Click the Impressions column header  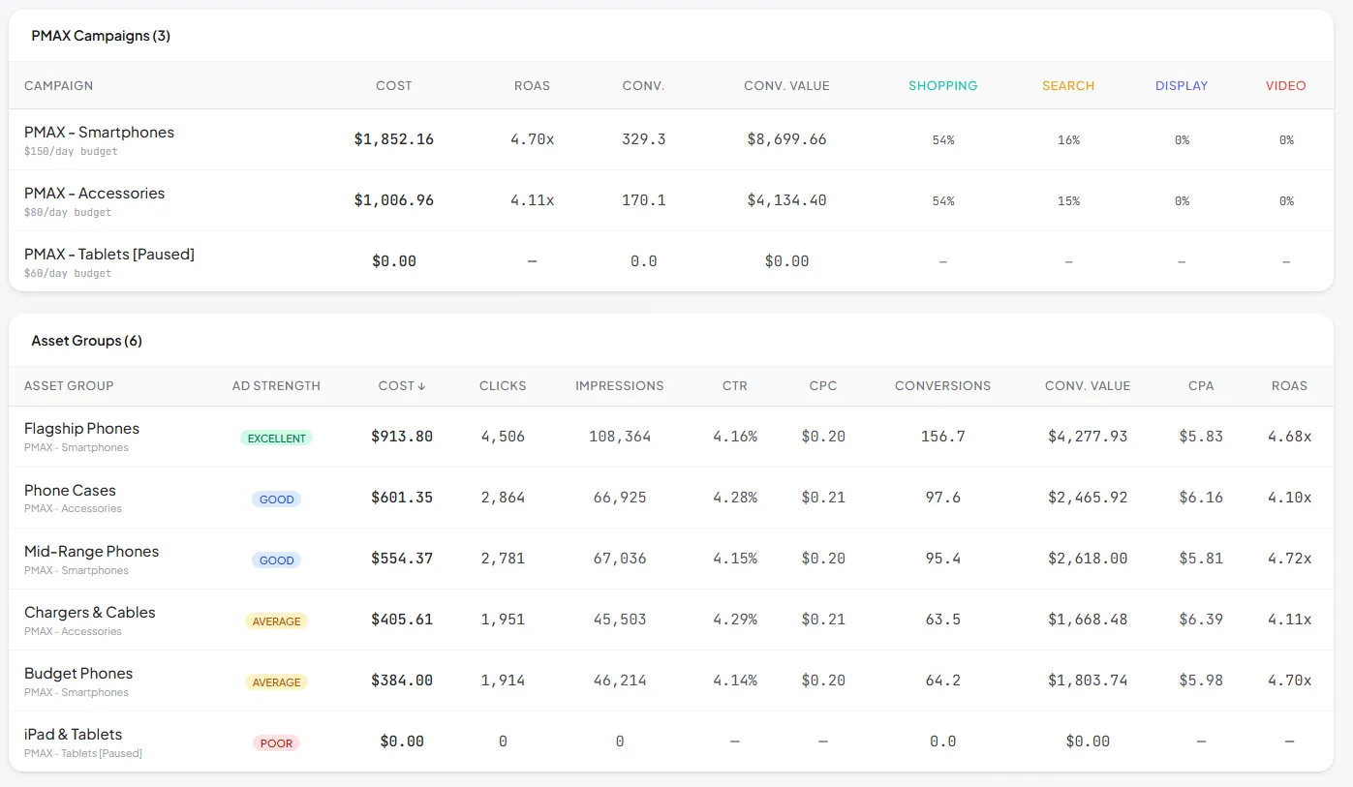(620, 385)
